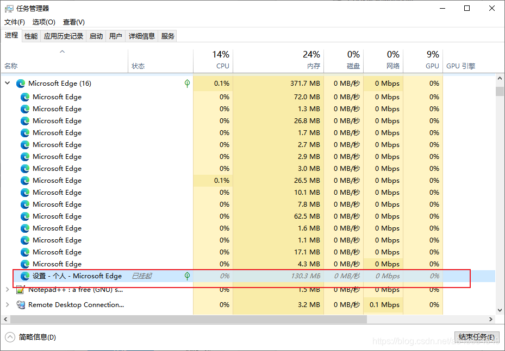The image size is (505, 351).
Task: Sort by the CPU column header
Action: pos(213,60)
